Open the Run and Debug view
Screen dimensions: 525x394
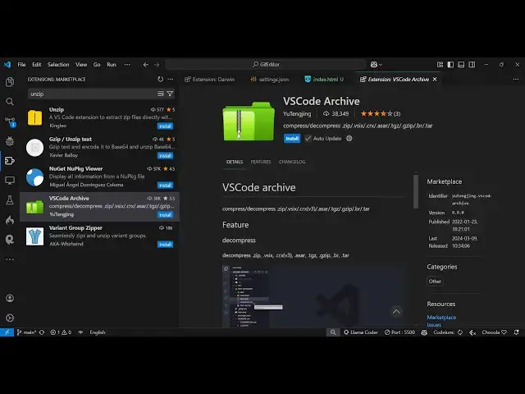(10, 141)
